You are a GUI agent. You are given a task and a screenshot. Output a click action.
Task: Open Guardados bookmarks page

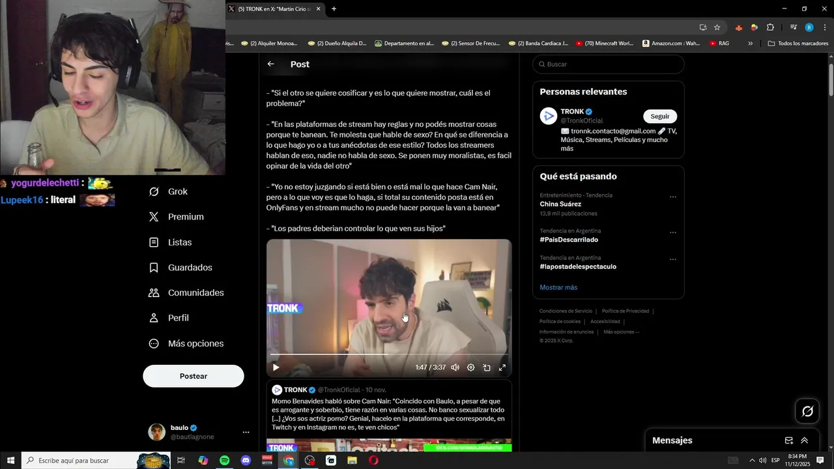coord(181,268)
